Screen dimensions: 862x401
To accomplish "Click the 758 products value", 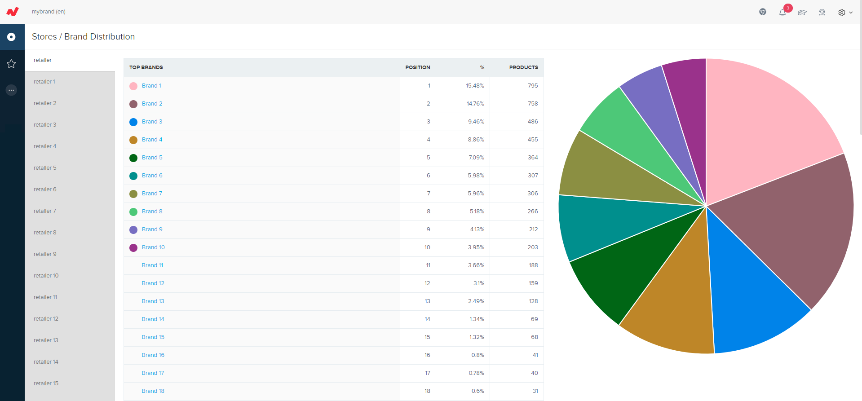I will [x=533, y=104].
